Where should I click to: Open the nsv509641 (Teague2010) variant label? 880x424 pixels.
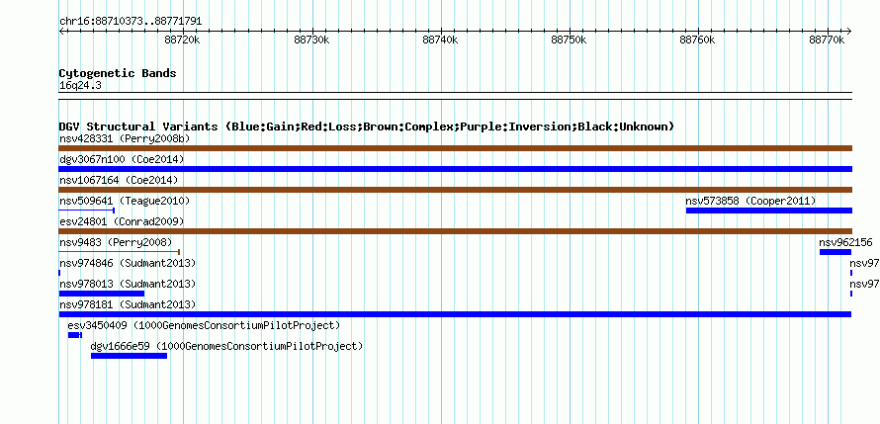click(x=125, y=201)
